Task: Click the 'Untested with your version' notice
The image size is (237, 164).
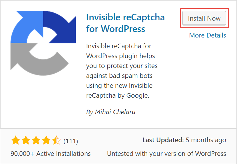Action: point(166,154)
